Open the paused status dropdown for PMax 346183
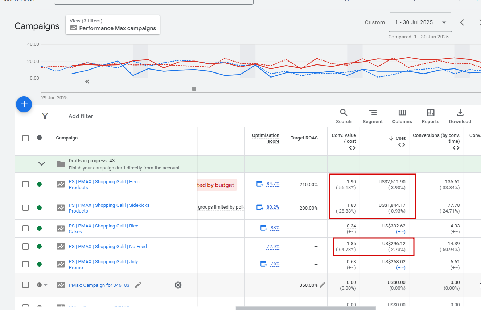 (x=42, y=285)
